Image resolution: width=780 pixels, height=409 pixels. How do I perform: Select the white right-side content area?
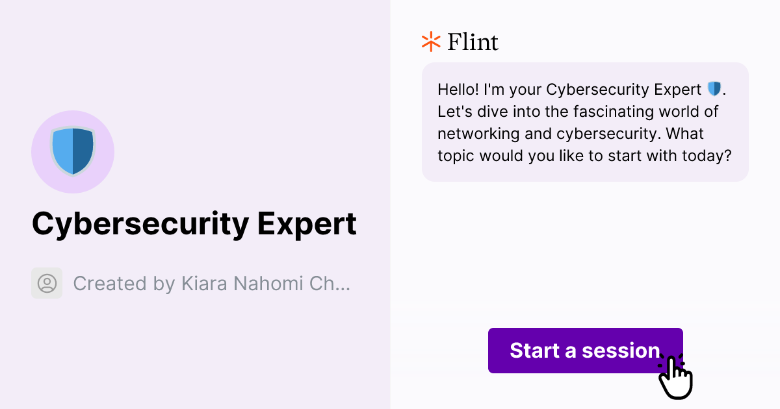[x=585, y=247]
